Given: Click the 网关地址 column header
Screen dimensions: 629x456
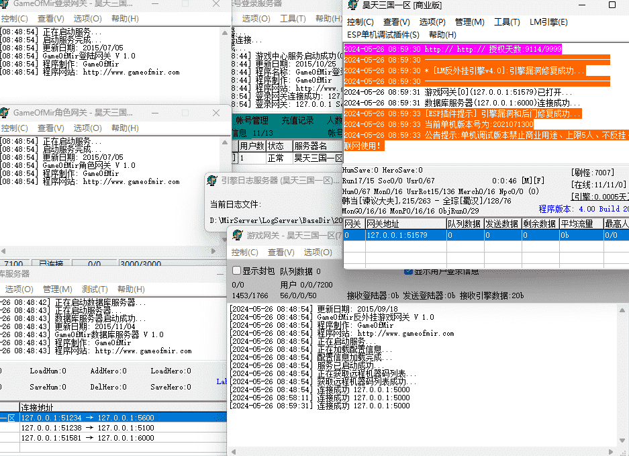Looking at the screenshot, I should coord(405,224).
